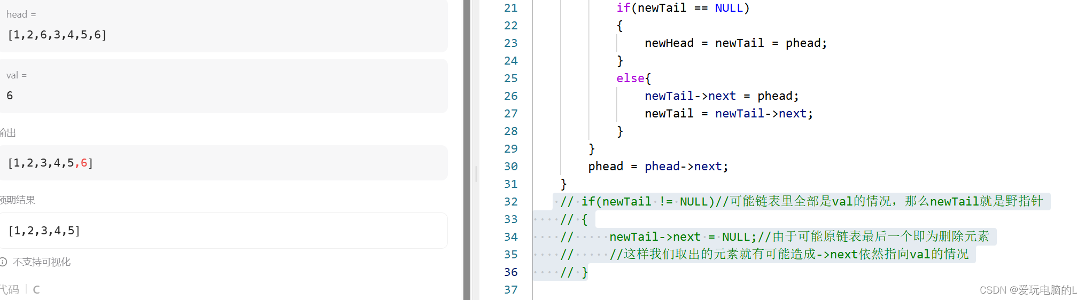This screenshot has width=1085, height=300.
Task: Click the 不支持可视化 label
Action: point(42,262)
